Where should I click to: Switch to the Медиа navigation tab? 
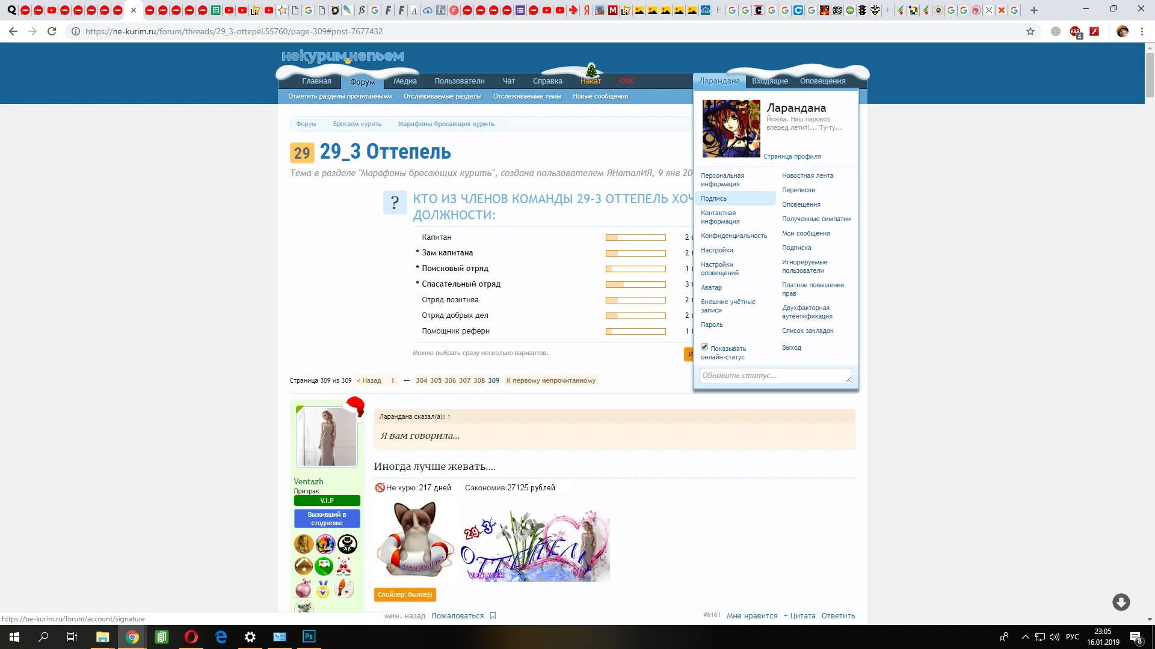[x=405, y=81]
